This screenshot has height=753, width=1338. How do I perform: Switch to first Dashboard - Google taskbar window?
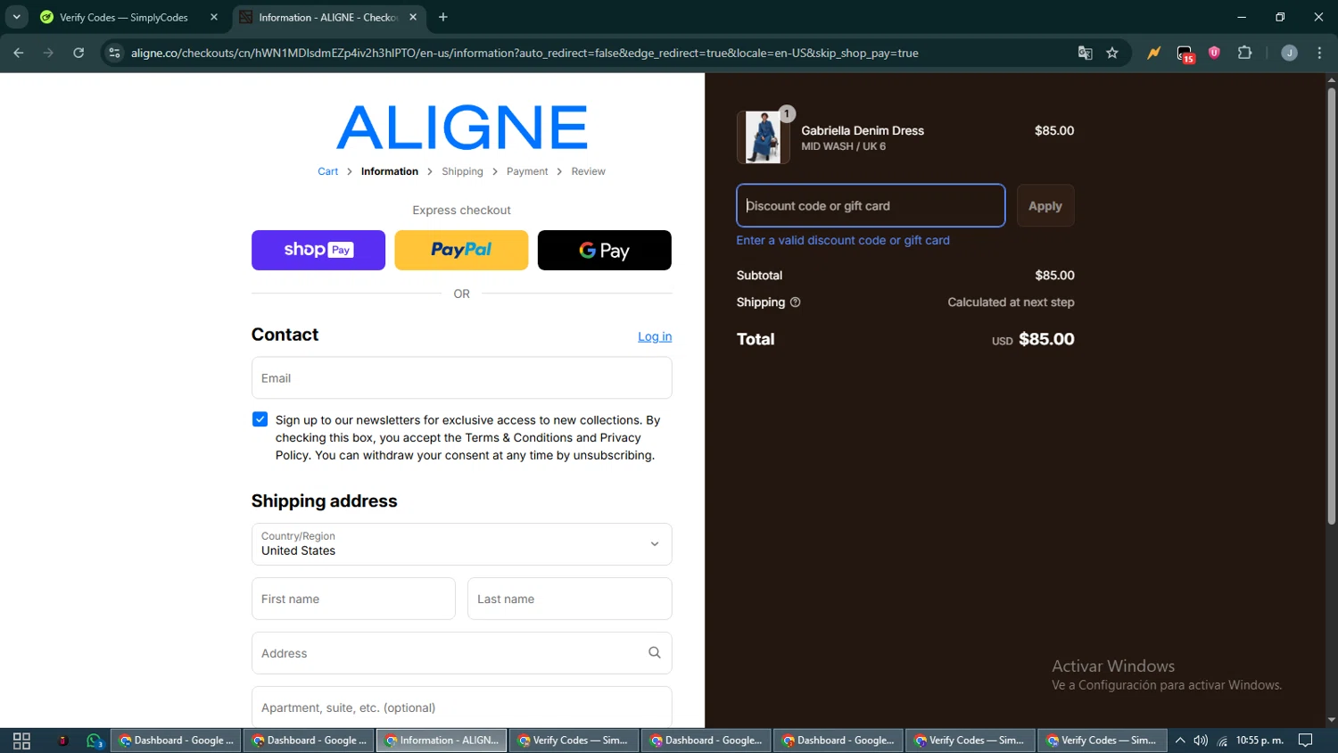coord(176,741)
